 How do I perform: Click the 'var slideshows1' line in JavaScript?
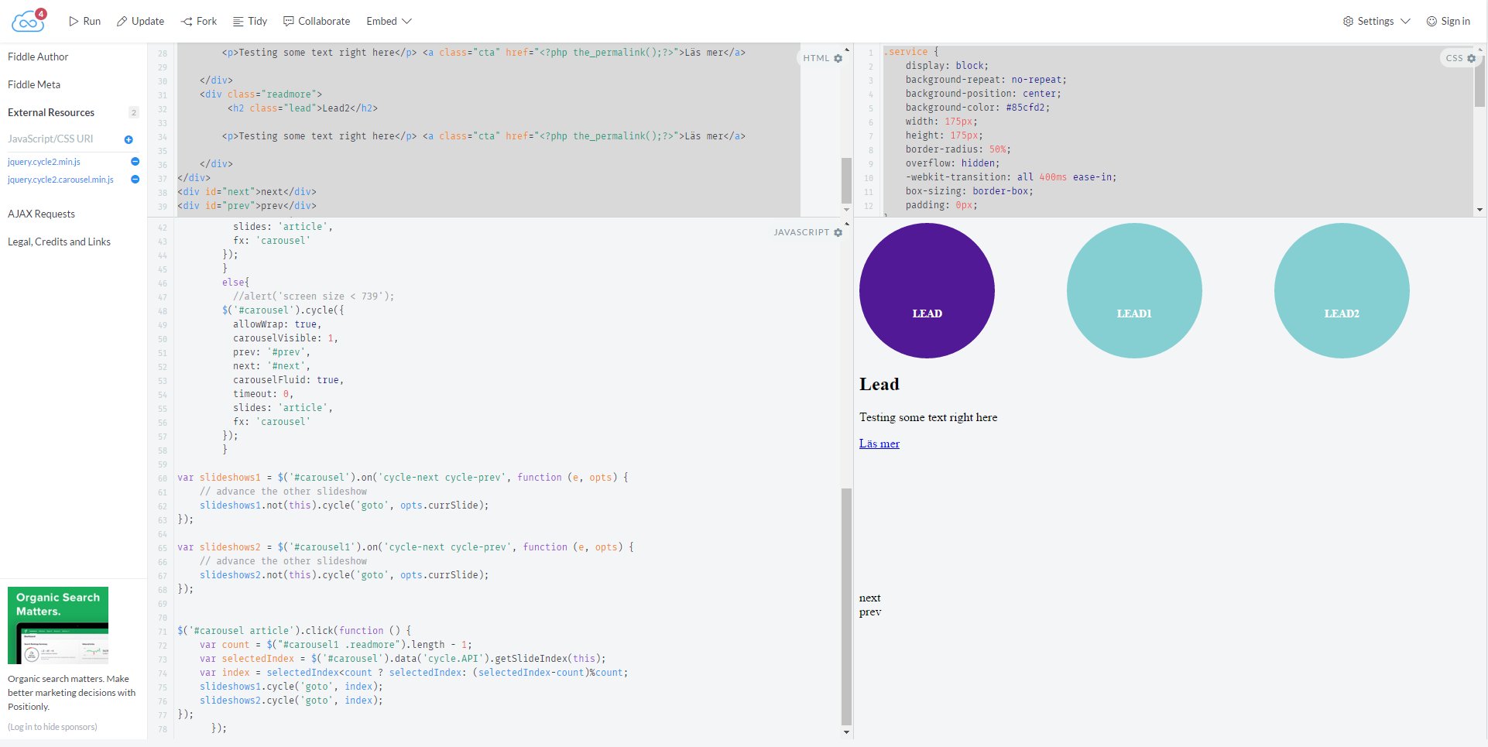pos(403,478)
